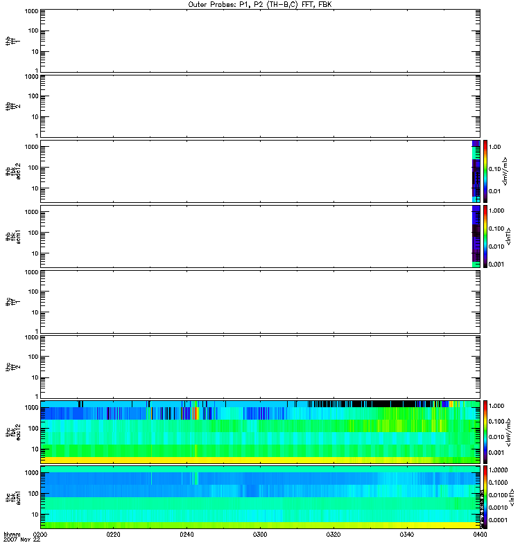This screenshot has height=554, width=520.
Task: Click the 0200 time axis label
Action: click(x=40, y=535)
